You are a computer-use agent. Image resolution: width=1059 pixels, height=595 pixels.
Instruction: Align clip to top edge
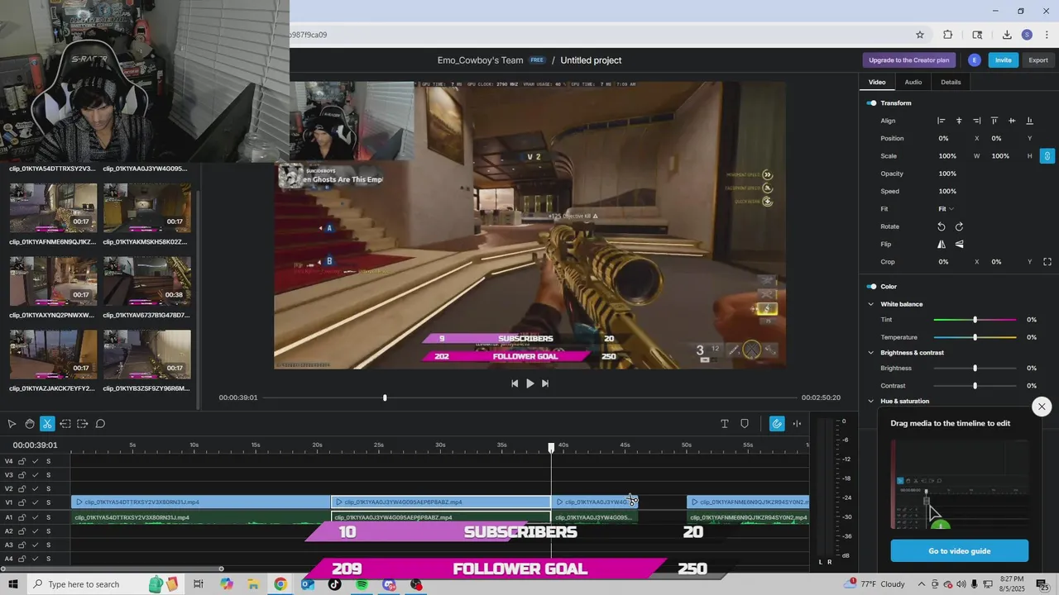point(994,121)
